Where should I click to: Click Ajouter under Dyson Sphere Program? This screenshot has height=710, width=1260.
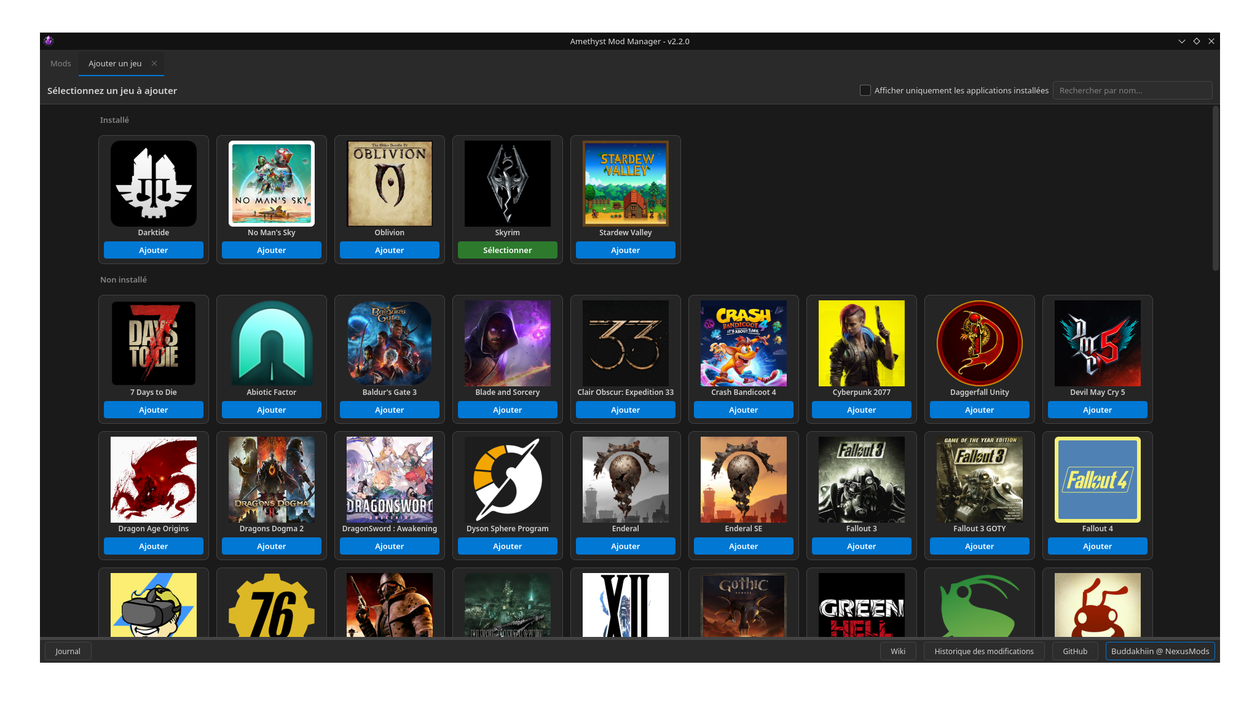tap(508, 546)
